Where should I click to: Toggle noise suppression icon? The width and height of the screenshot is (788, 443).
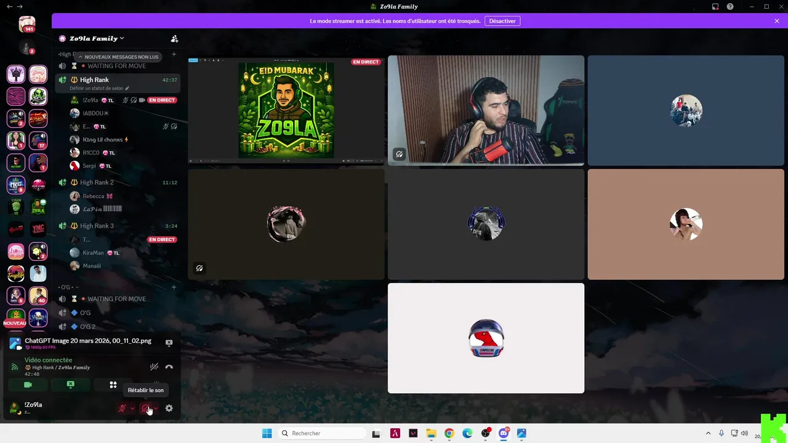coord(154,367)
